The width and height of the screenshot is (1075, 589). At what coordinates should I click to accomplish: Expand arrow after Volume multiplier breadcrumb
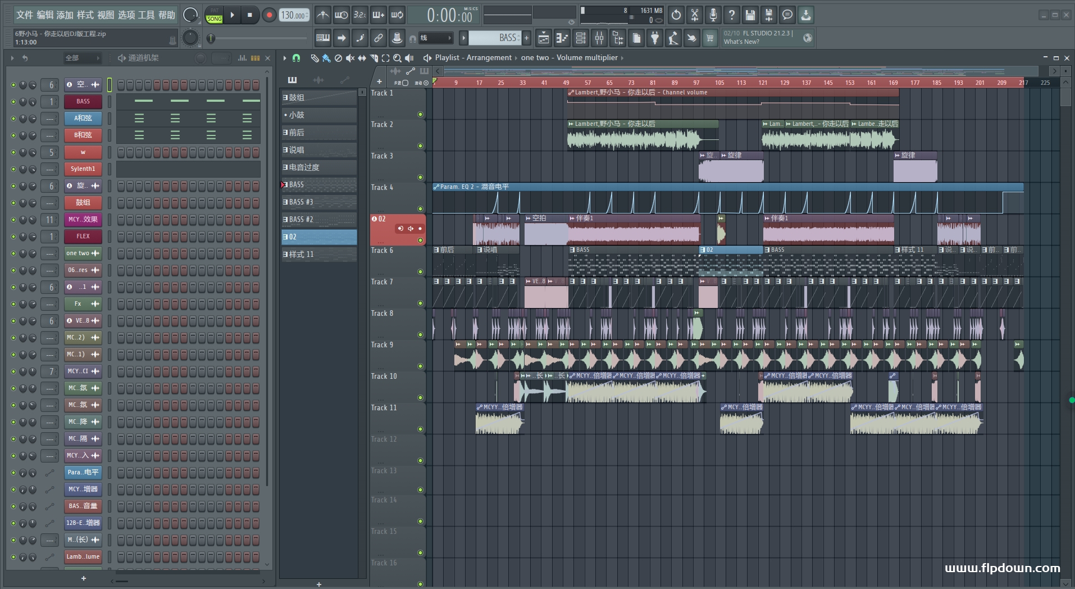622,58
